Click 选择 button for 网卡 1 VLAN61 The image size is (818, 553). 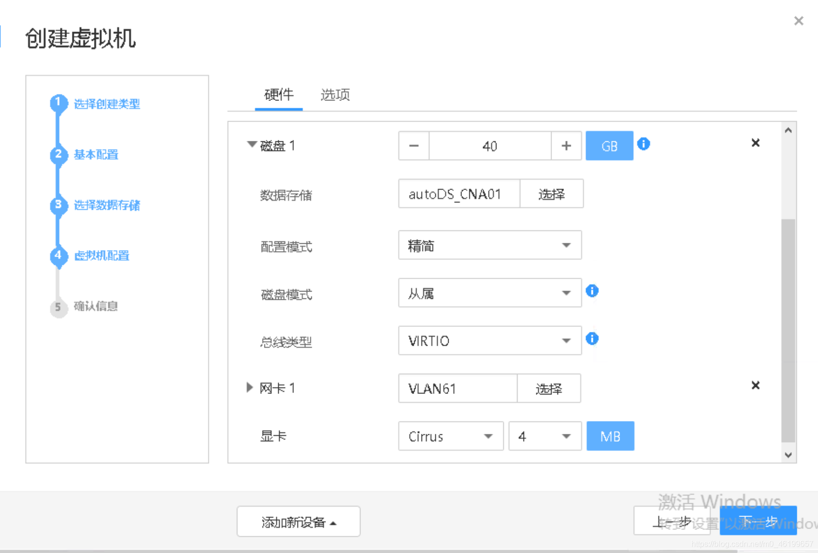(549, 389)
